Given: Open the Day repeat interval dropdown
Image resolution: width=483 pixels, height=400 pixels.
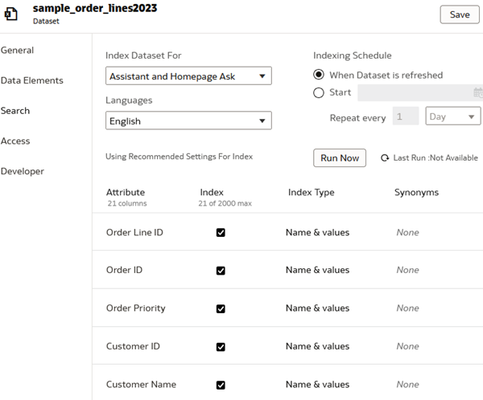Looking at the screenshot, I should (x=452, y=116).
